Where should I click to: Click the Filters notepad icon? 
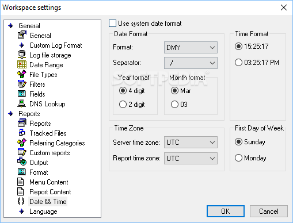pyautogui.click(x=22, y=84)
